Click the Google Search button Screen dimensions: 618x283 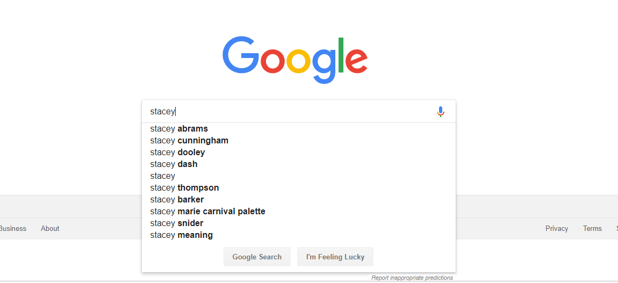click(257, 257)
